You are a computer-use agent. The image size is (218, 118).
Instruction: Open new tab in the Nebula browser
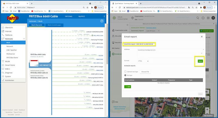click(x=141, y=4)
